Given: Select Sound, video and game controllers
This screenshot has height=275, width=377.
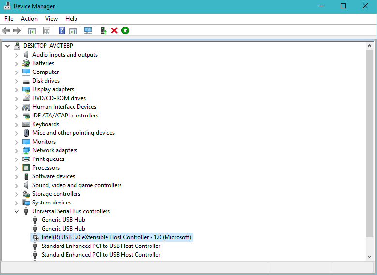Looking at the screenshot, I should (x=76, y=185).
